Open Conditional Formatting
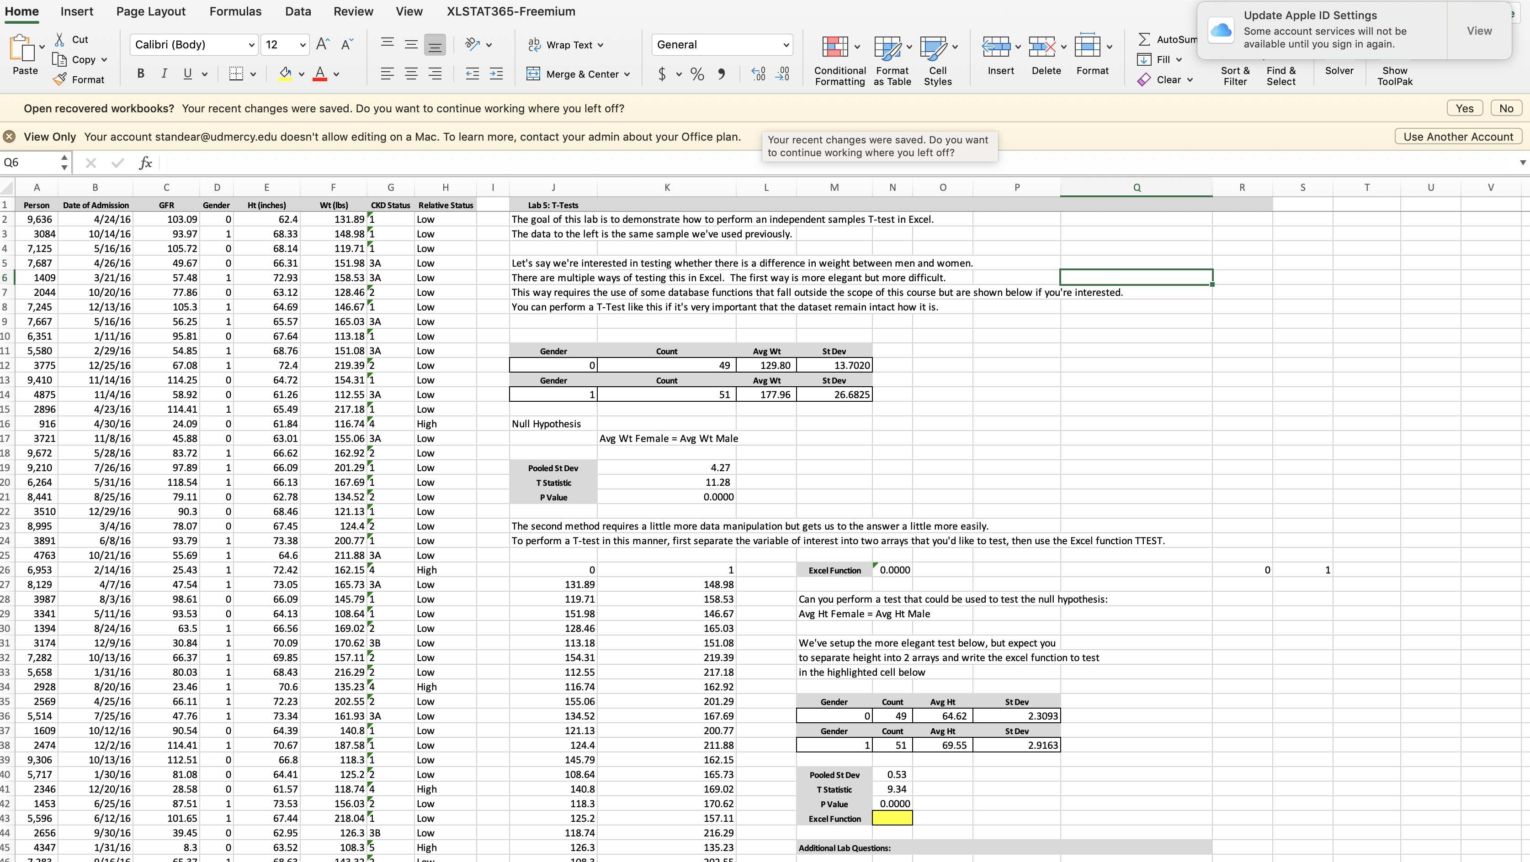 pos(839,59)
